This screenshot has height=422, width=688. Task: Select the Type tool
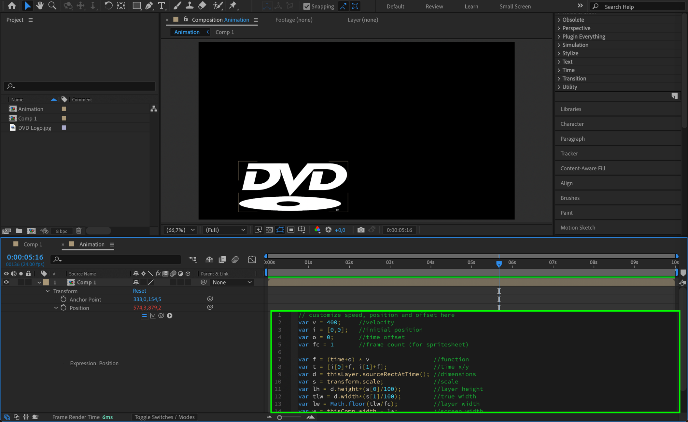click(161, 6)
